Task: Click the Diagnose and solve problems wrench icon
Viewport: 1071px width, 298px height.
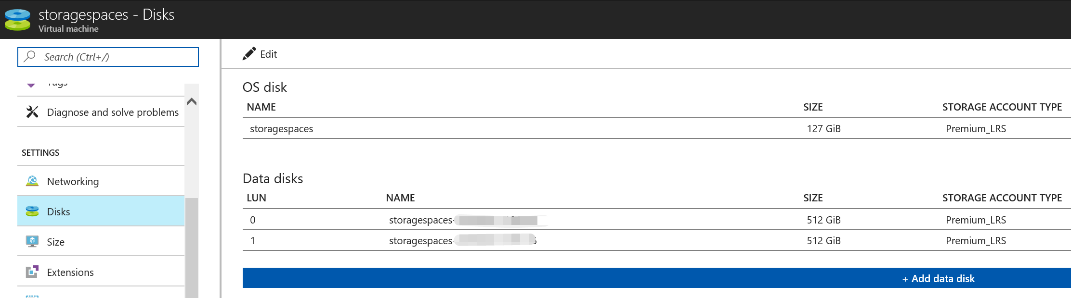Action: point(32,112)
